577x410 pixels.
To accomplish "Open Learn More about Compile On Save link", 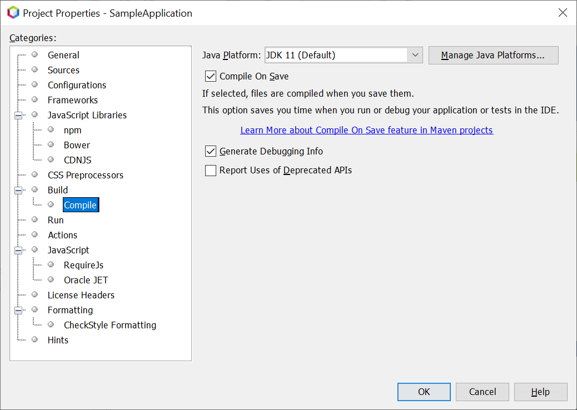I will pos(366,130).
